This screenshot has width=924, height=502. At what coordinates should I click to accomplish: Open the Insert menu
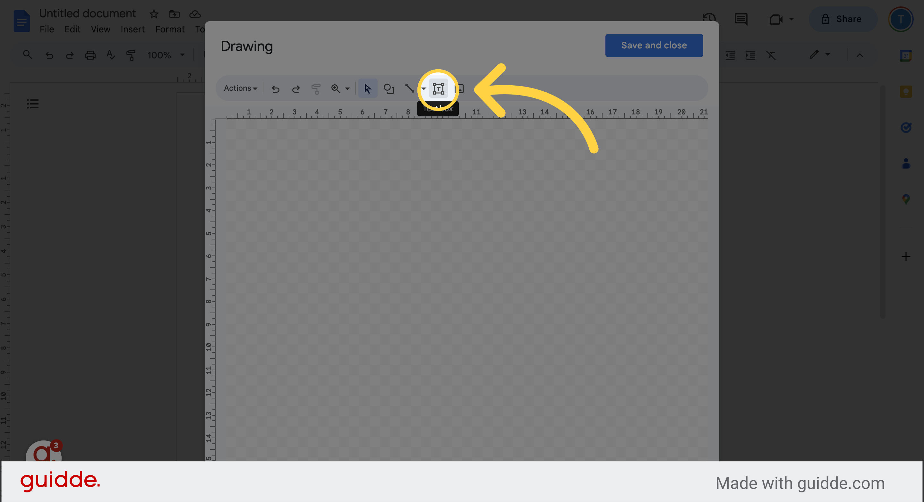coord(133,29)
